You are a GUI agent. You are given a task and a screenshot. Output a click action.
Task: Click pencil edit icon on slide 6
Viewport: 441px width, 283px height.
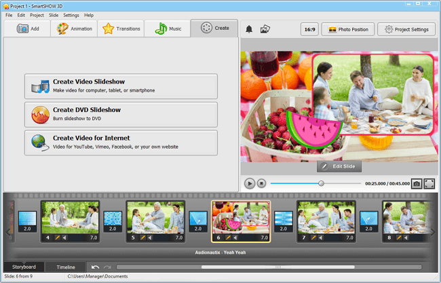coord(229,238)
